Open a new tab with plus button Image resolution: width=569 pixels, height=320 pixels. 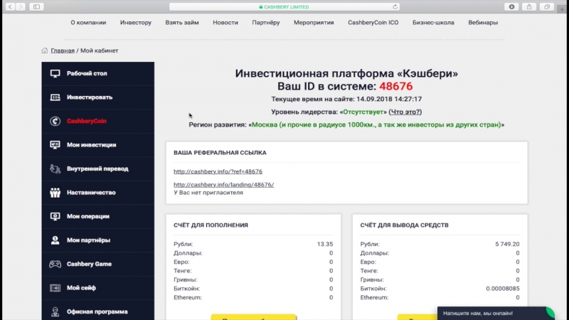pyautogui.click(x=562, y=9)
